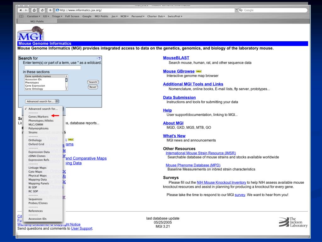Screen dimensions: 322x242
Task: Pick Sequences from the menu
Action: click(x=35, y=199)
